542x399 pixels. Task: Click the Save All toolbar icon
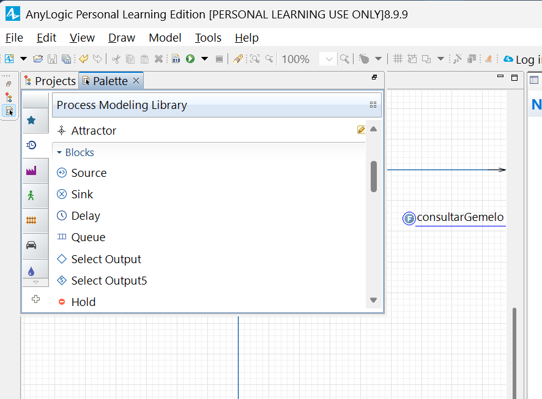[x=66, y=59]
